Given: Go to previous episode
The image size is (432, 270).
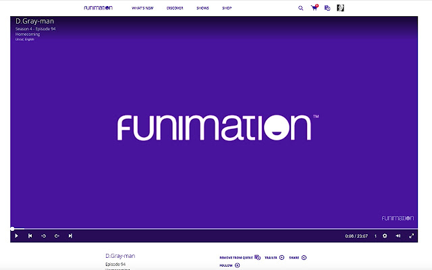Looking at the screenshot, I should pos(30,236).
